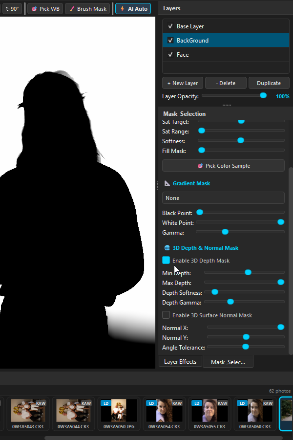Viewport: 293px width, 440px height.
Task: Click the RAW badge on 0W3A5044.CR3
Action: pos(86,403)
